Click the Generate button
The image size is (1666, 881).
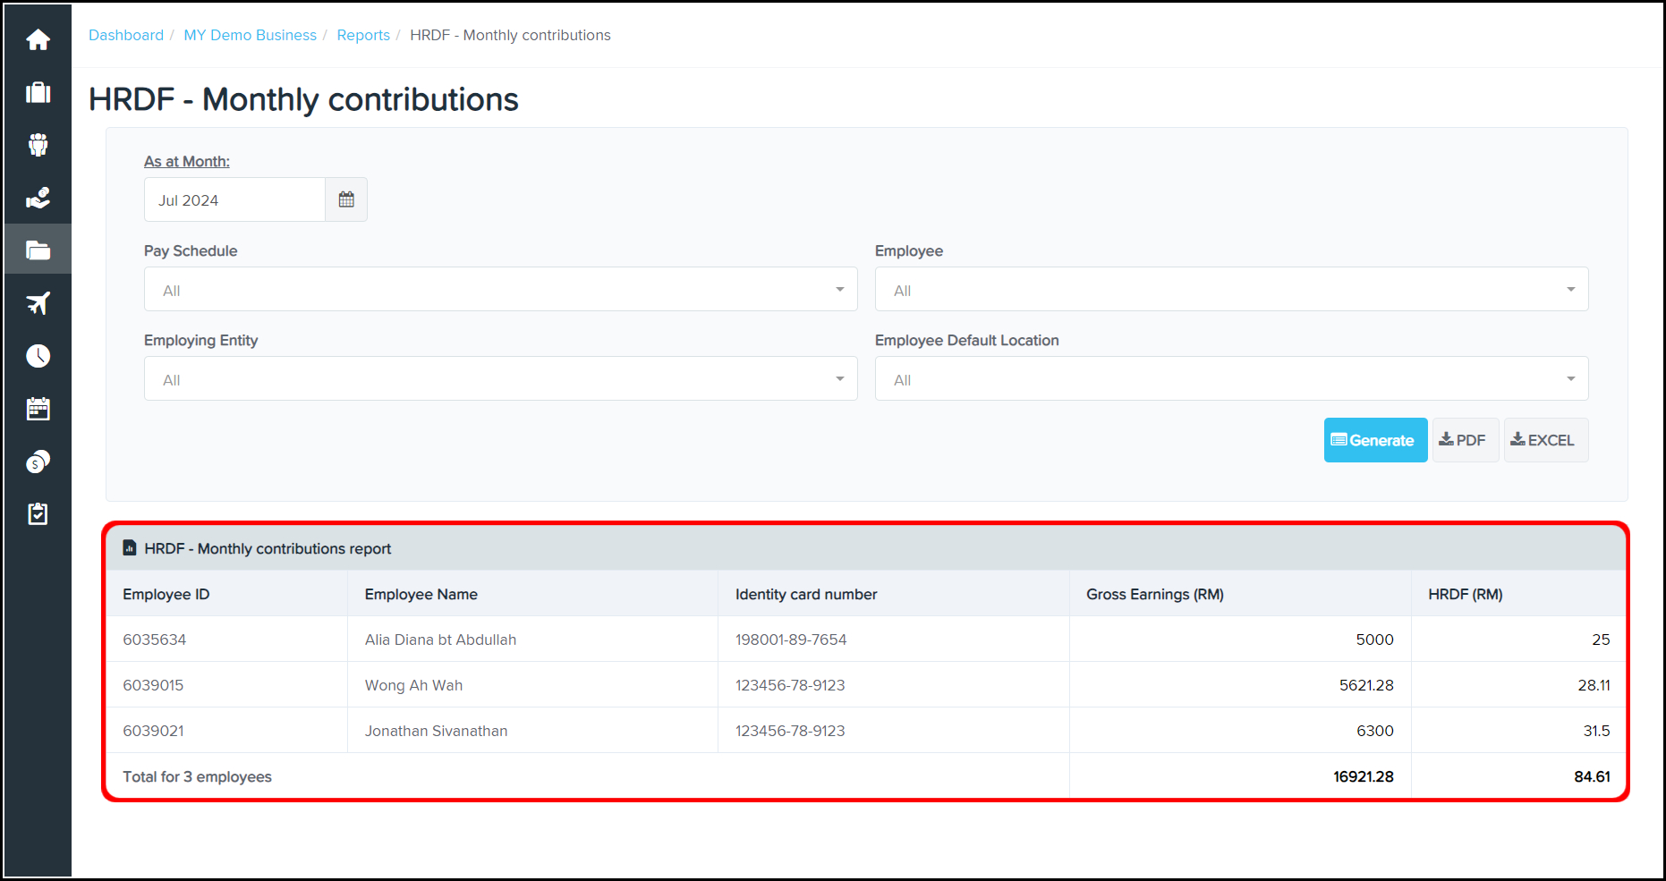1375,440
